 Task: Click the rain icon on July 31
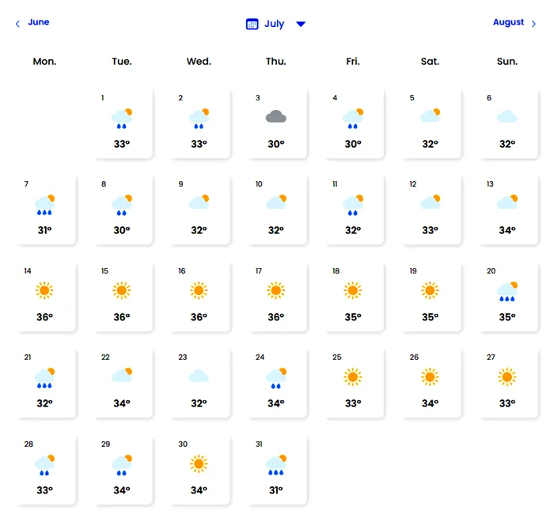pyautogui.click(x=275, y=465)
